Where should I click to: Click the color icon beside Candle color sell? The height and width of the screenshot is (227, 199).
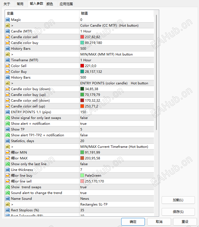pos(8,37)
